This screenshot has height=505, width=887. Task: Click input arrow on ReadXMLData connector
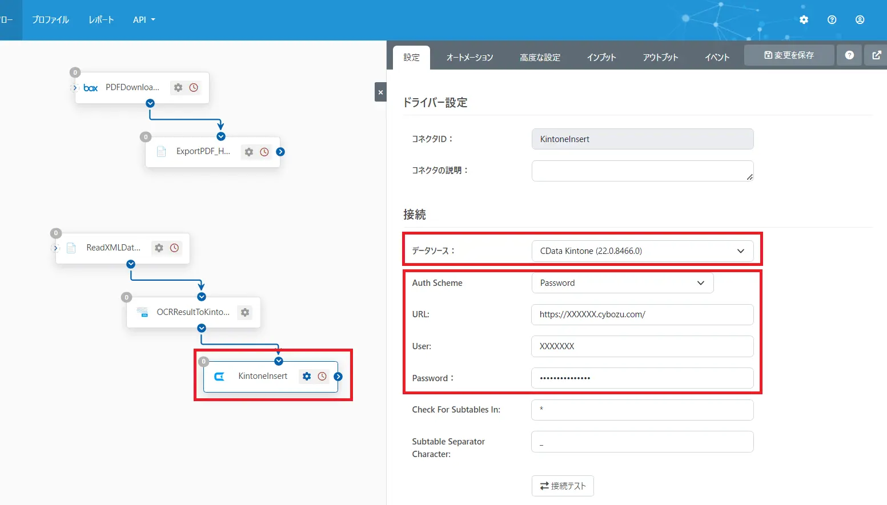click(55, 248)
